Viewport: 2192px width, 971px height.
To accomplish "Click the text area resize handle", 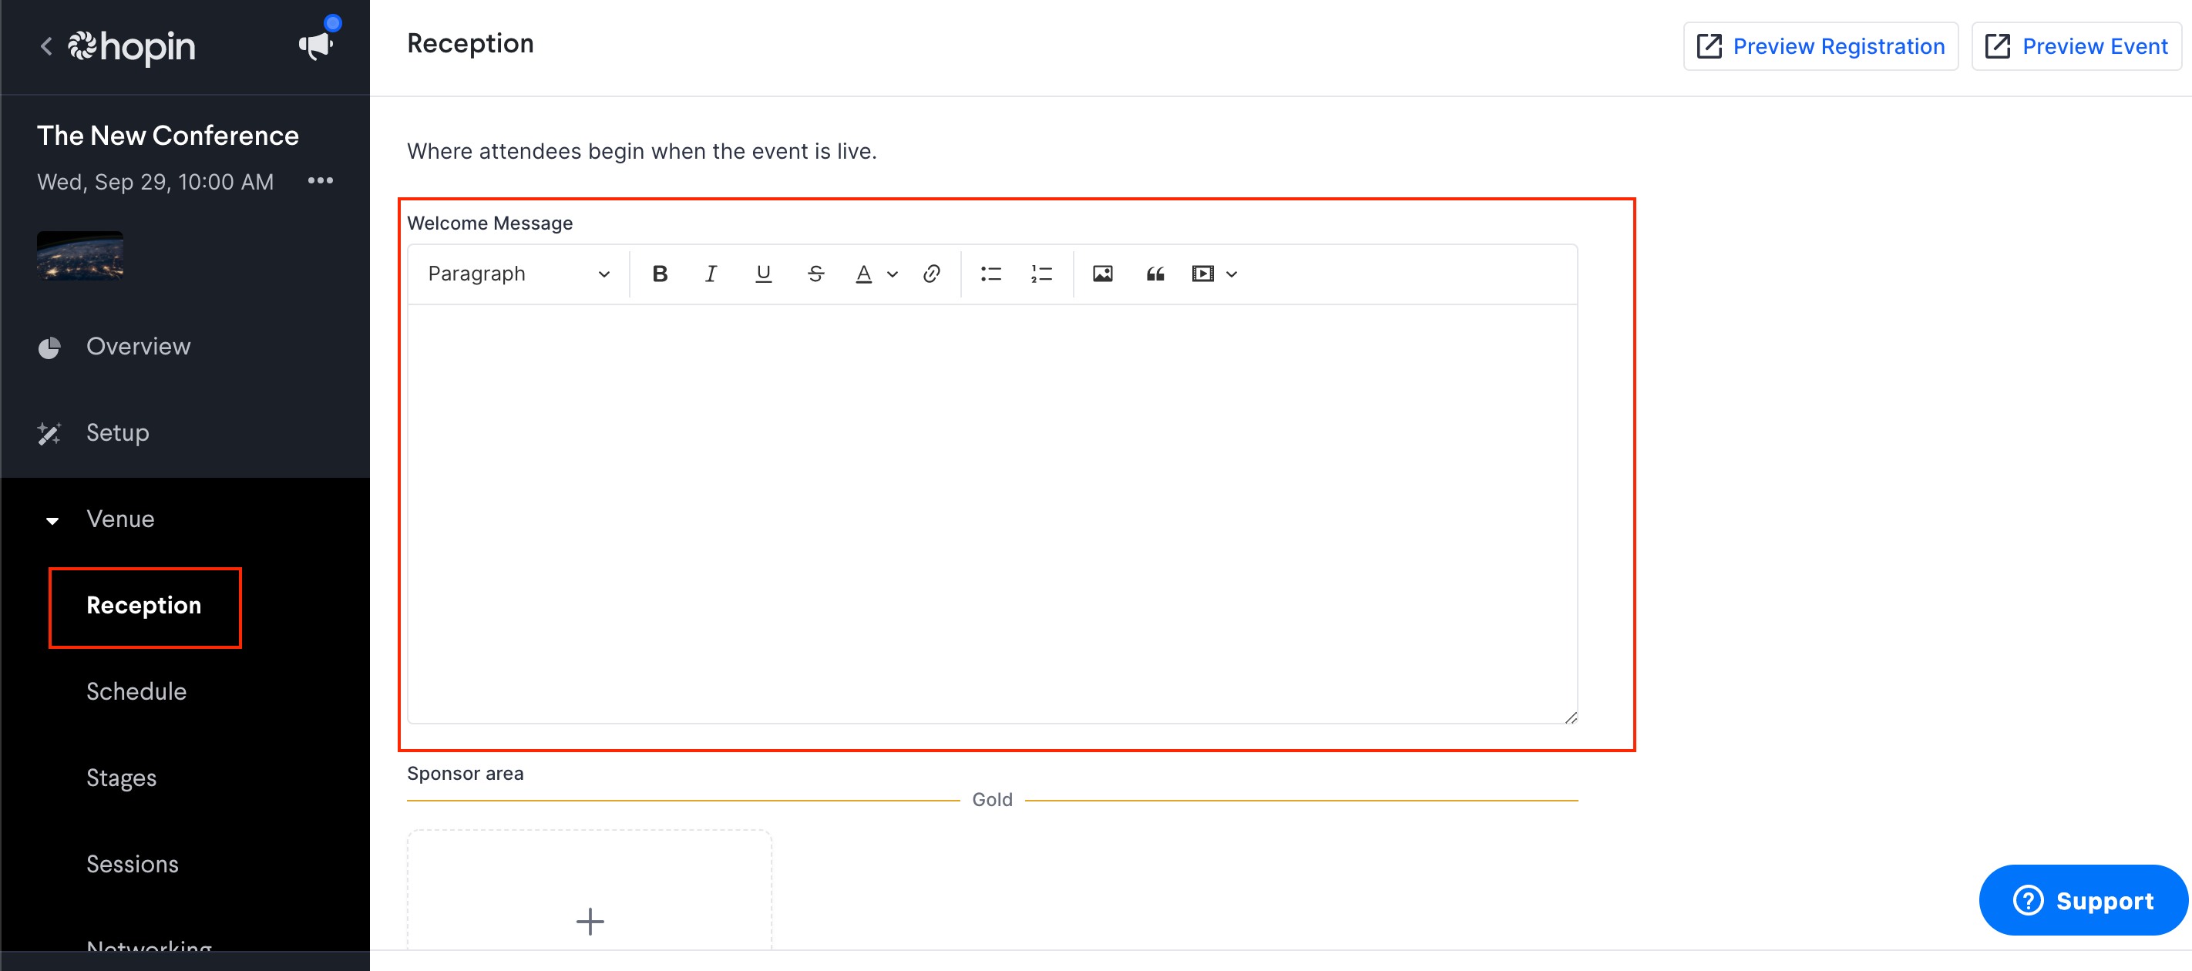I will [1570, 717].
